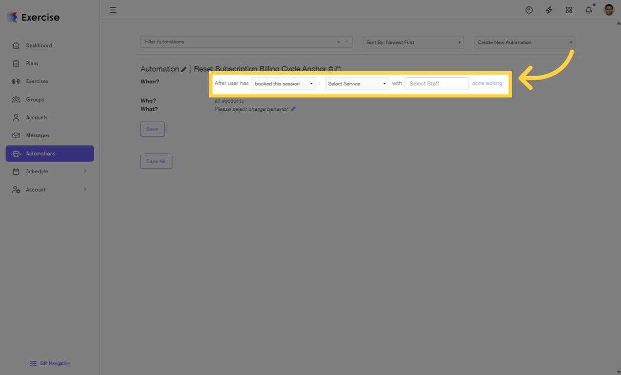Duplicate automation using the copy icon
The image size is (621, 375).
tap(338, 69)
